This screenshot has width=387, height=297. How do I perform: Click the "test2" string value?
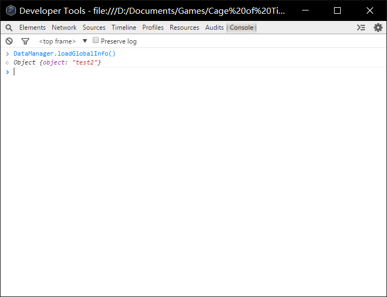85,62
